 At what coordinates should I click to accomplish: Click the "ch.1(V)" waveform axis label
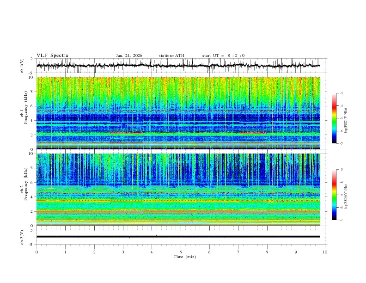point(22,66)
